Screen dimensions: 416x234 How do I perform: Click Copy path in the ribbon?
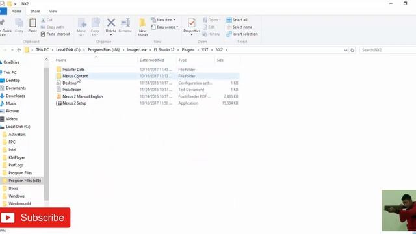click(53, 27)
